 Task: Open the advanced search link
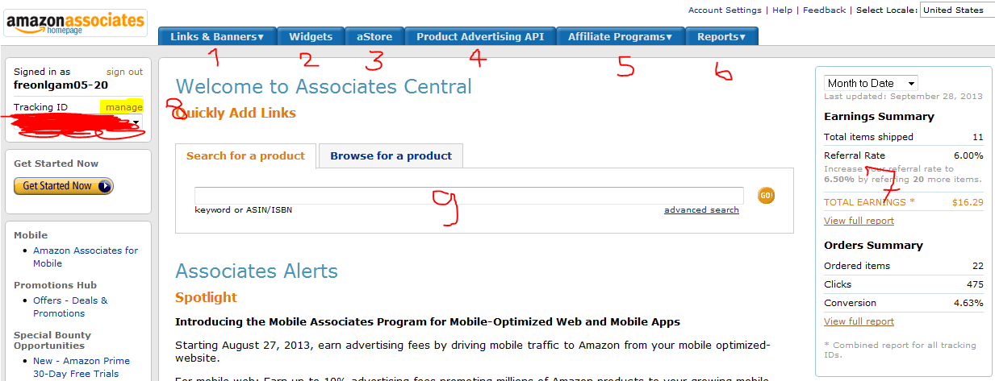(701, 210)
